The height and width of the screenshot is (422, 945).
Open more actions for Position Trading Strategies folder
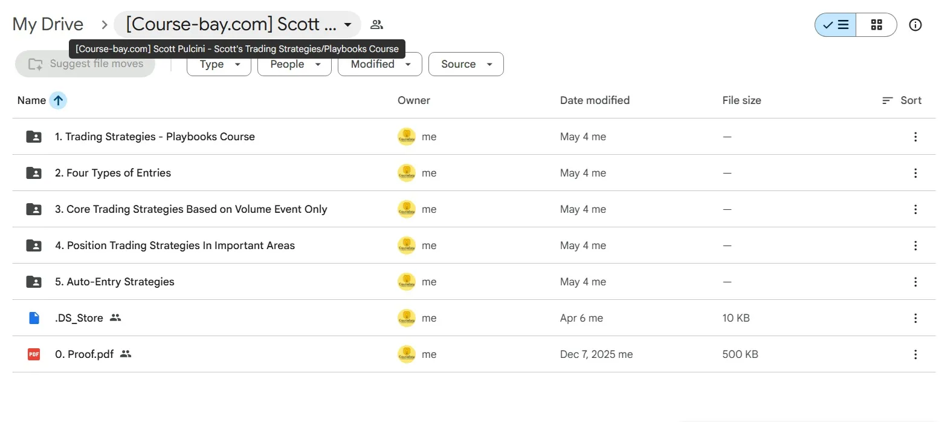[915, 245]
